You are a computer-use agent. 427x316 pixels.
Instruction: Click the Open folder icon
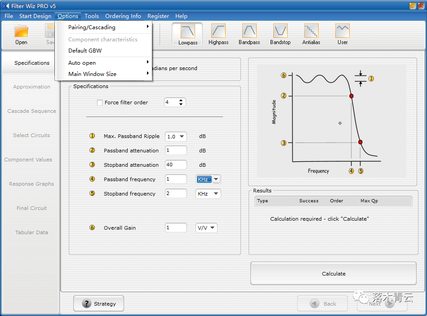click(21, 31)
